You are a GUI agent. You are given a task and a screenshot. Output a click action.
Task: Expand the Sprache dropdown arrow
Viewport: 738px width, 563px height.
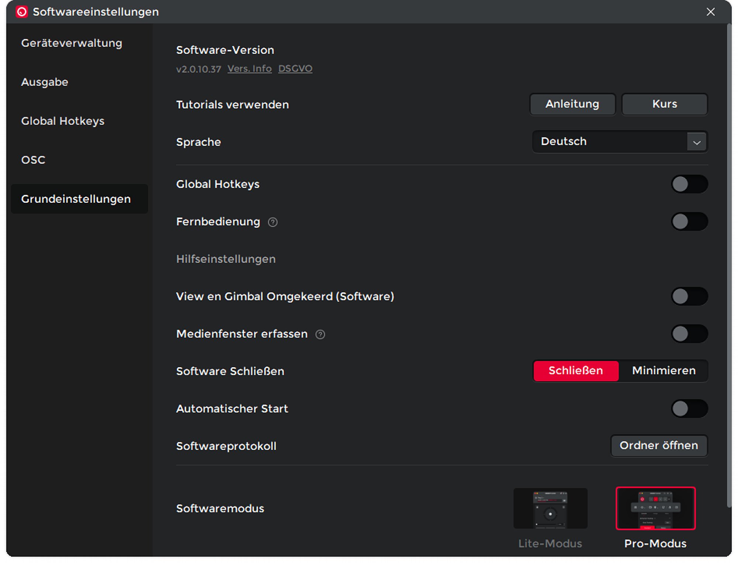[x=696, y=142]
